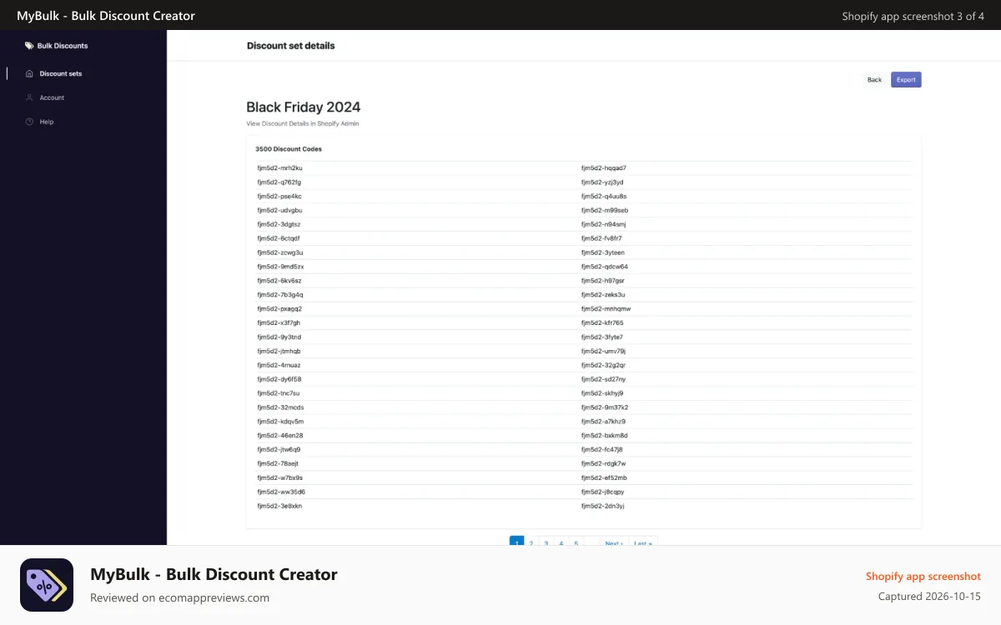Go to pagination page 3
The image size is (1001, 625).
pyautogui.click(x=546, y=542)
